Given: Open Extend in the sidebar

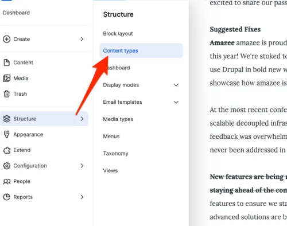Looking at the screenshot, I should click(x=22, y=150).
